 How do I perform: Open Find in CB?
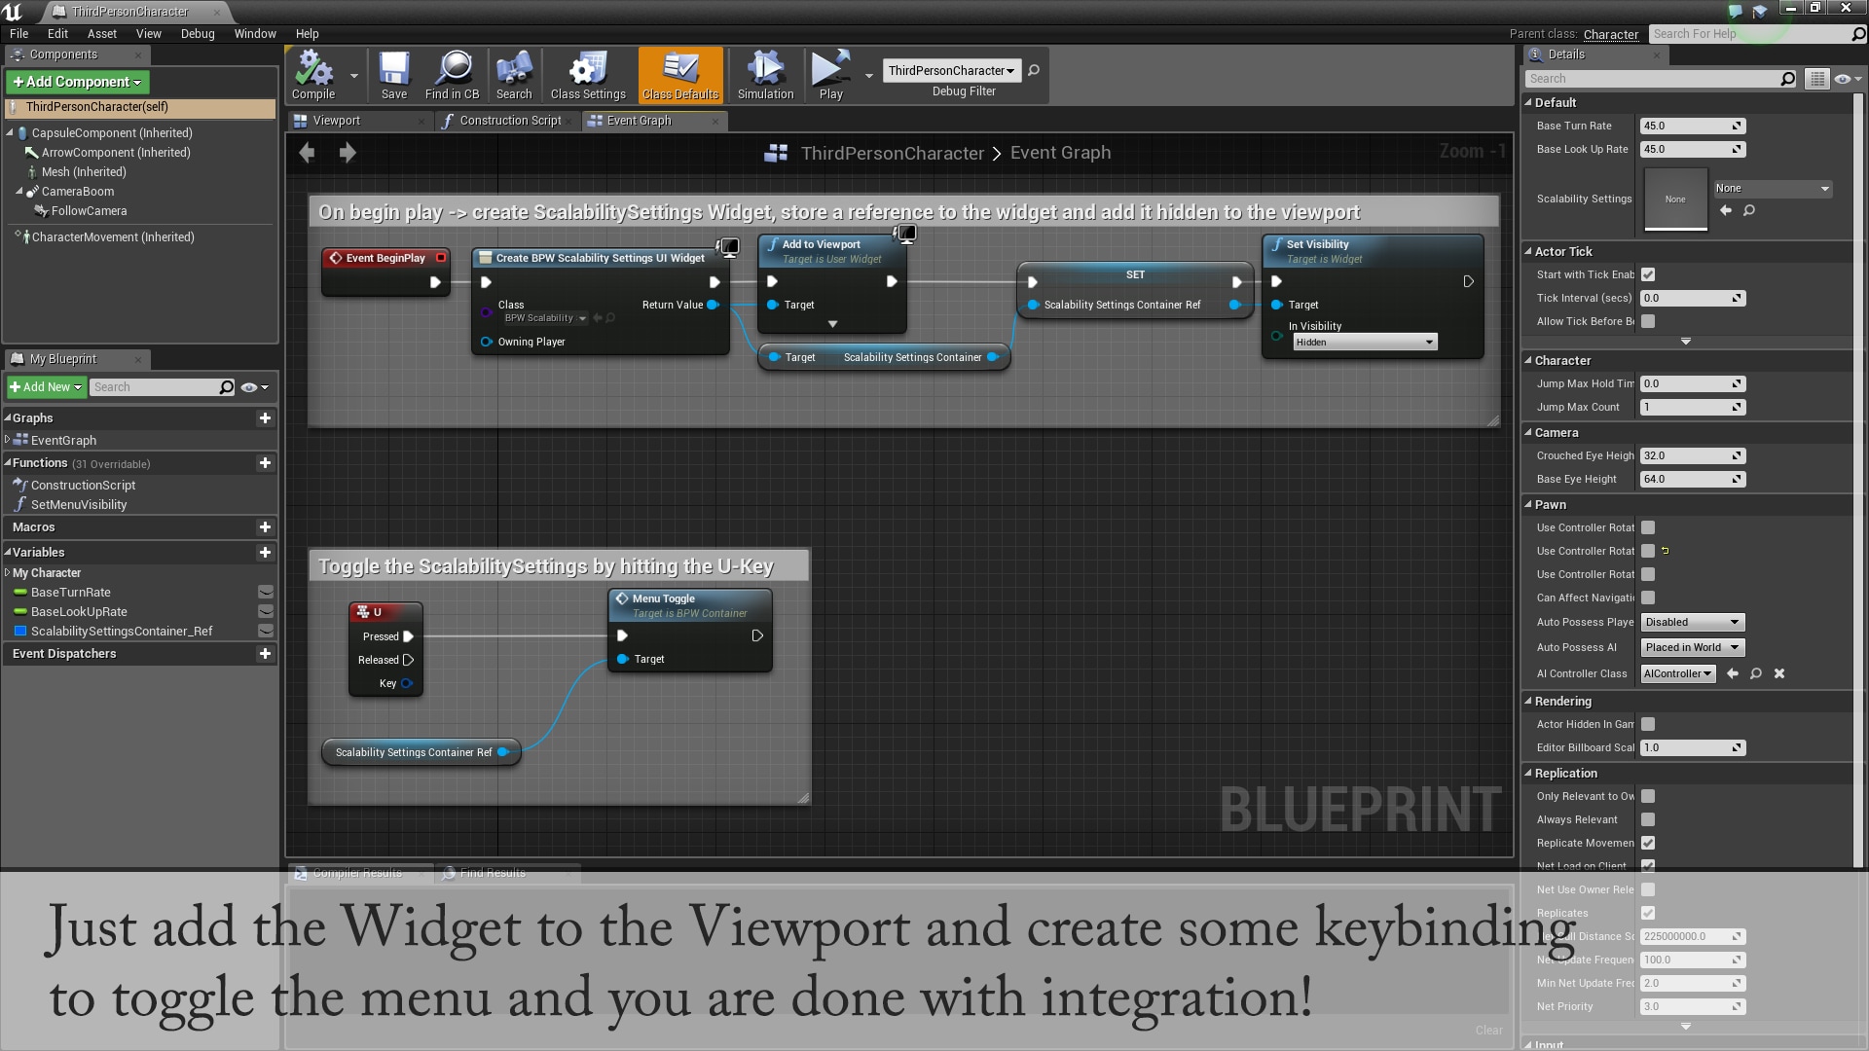452,75
